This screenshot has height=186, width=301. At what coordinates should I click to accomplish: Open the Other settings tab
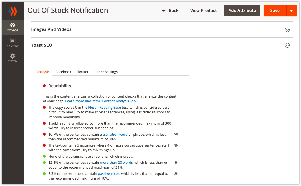coord(106,72)
